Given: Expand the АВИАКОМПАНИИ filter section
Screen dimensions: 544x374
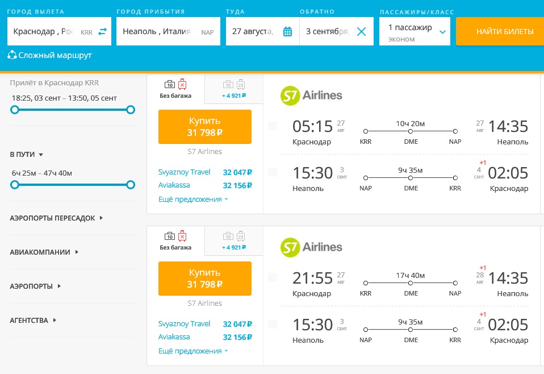Looking at the screenshot, I should pyautogui.click(x=44, y=252).
